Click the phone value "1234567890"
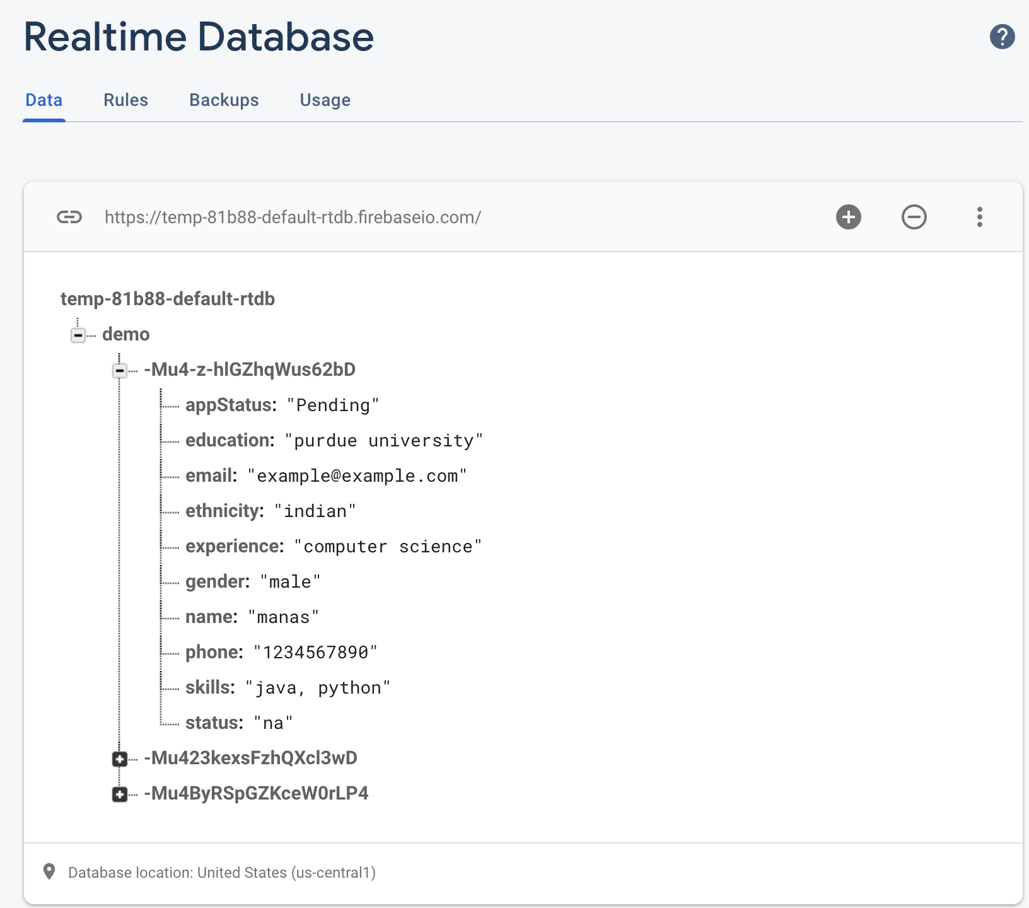Image resolution: width=1029 pixels, height=908 pixels. (x=315, y=653)
